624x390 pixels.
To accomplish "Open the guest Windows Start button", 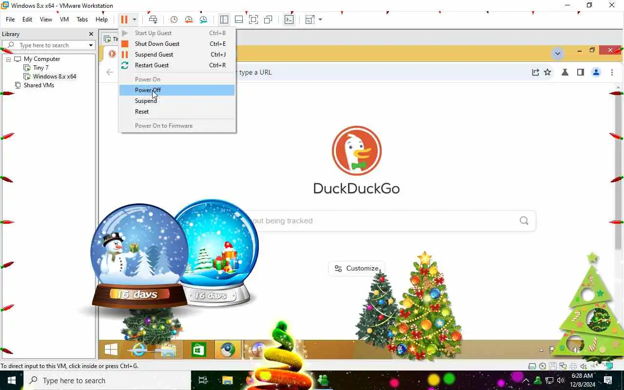I will (x=111, y=350).
